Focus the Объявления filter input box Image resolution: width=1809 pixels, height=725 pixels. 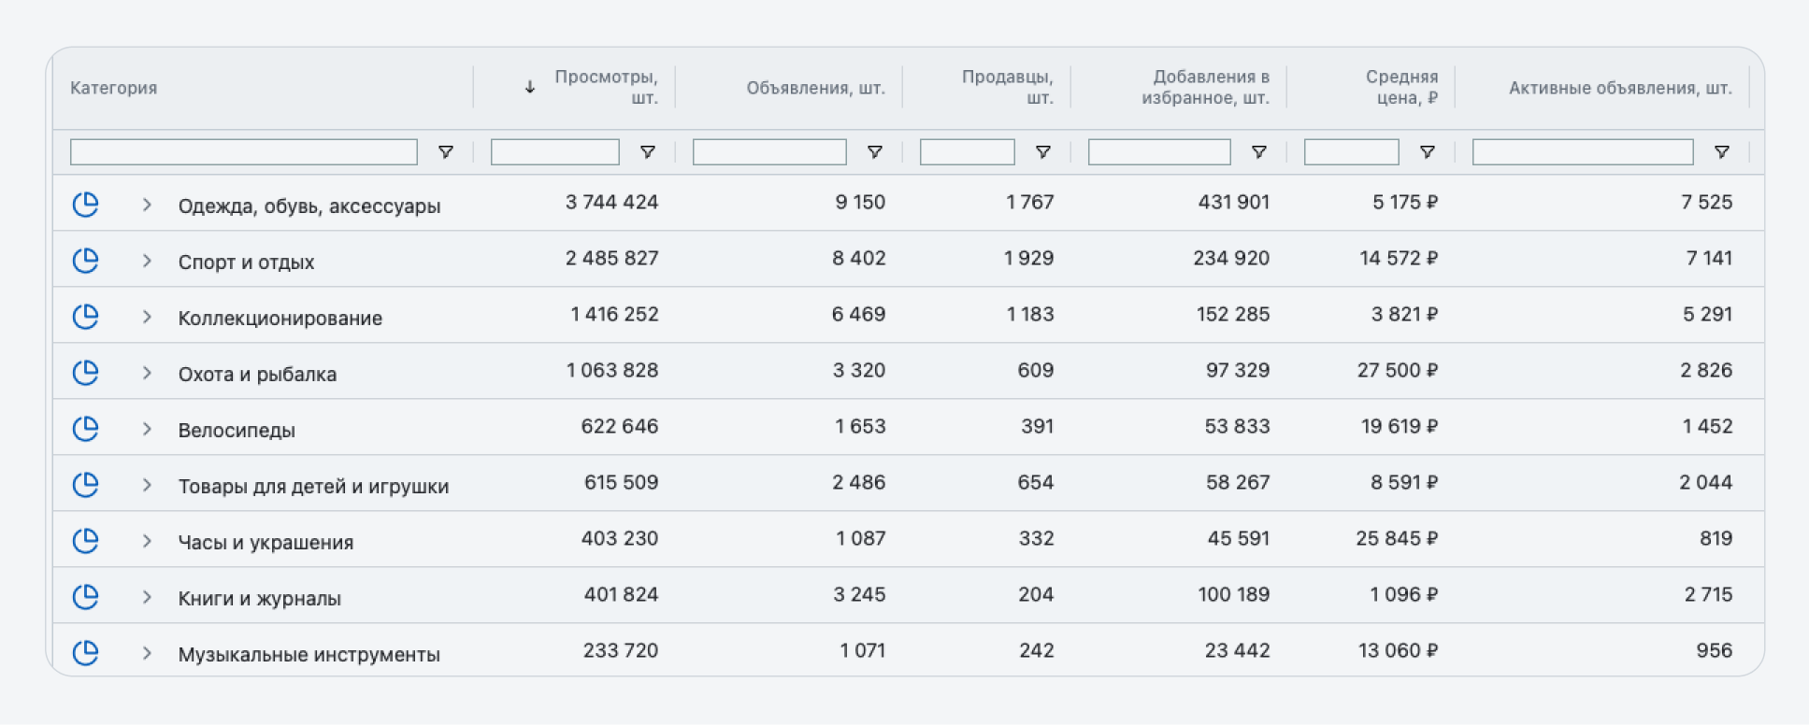tap(769, 152)
